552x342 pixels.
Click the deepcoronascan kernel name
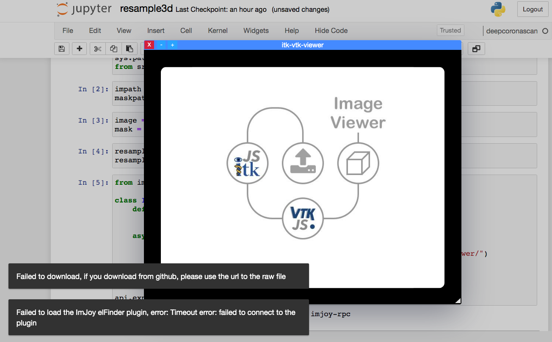(512, 31)
